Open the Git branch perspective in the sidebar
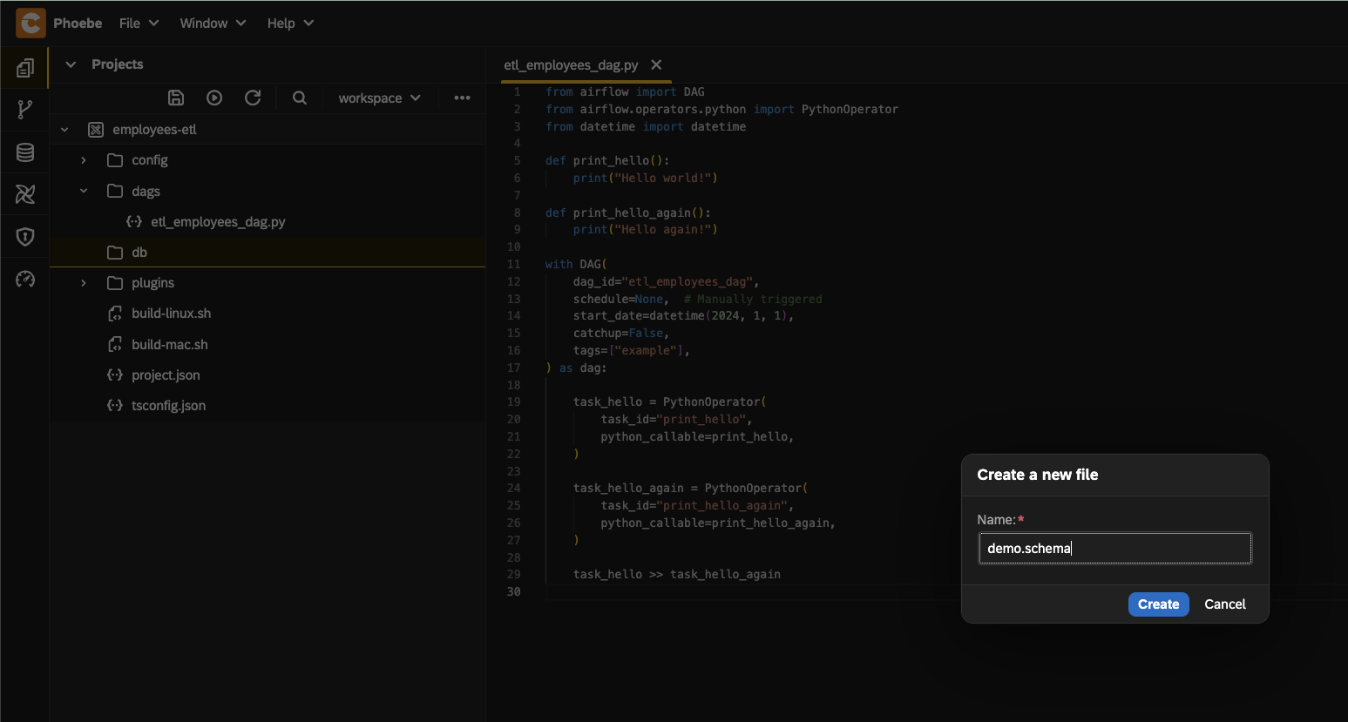 (25, 110)
